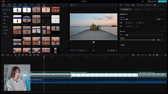Click the rotate handle below preview frame
The height and width of the screenshot is (94, 168).
point(94,42)
